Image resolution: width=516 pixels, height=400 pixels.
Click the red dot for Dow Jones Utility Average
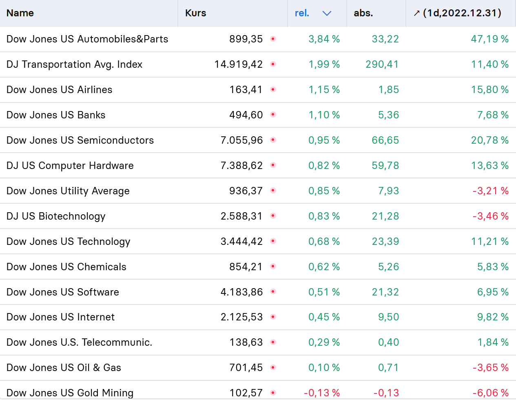[x=273, y=191]
